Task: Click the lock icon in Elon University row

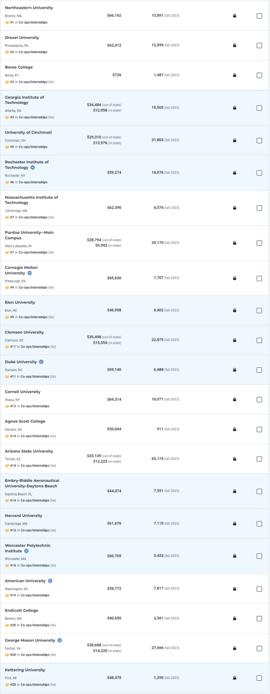Action: 234,310
